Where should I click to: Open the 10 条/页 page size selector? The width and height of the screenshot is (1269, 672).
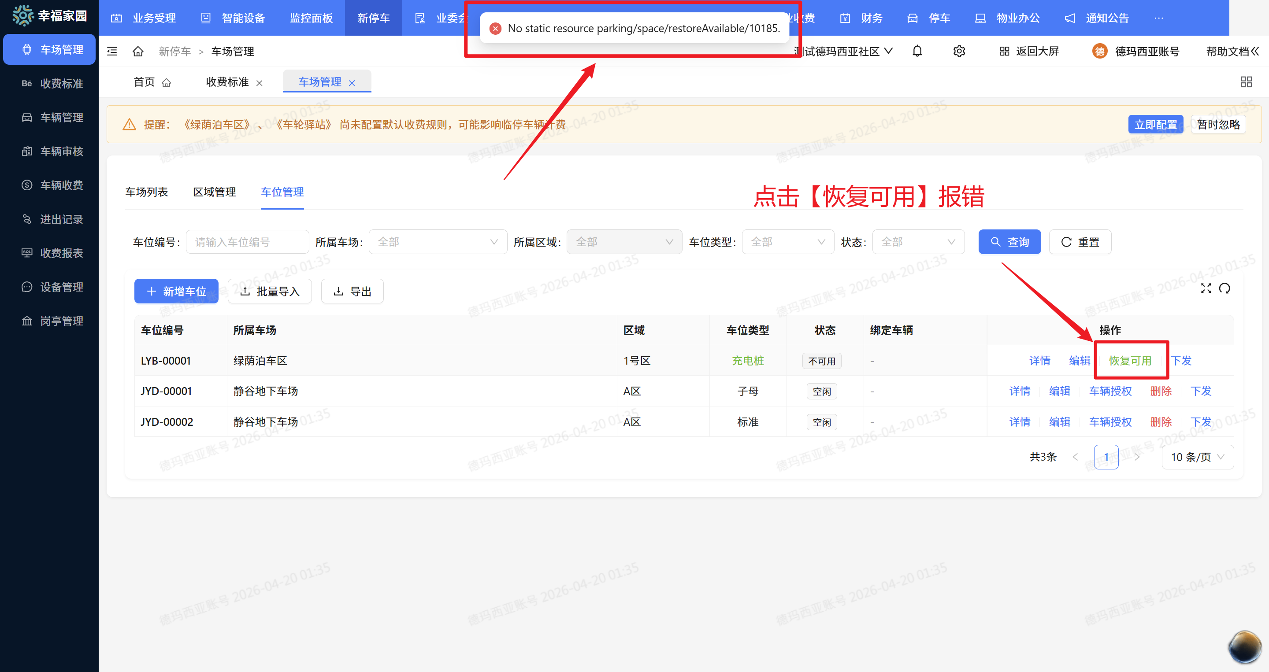point(1198,457)
